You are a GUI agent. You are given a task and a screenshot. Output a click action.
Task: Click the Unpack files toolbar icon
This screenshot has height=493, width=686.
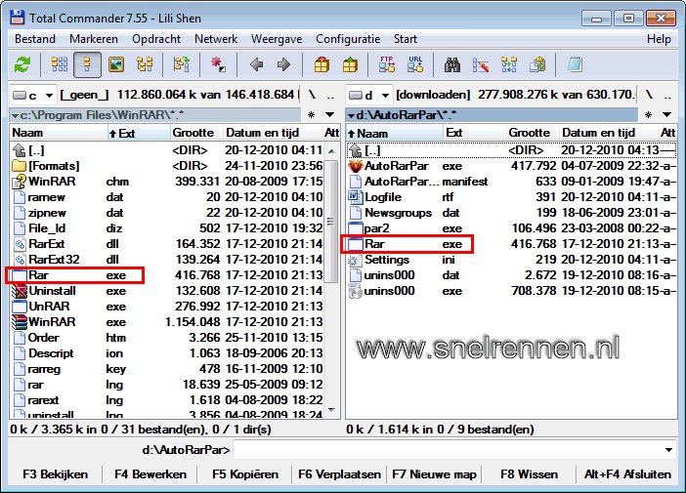pyautogui.click(x=350, y=65)
